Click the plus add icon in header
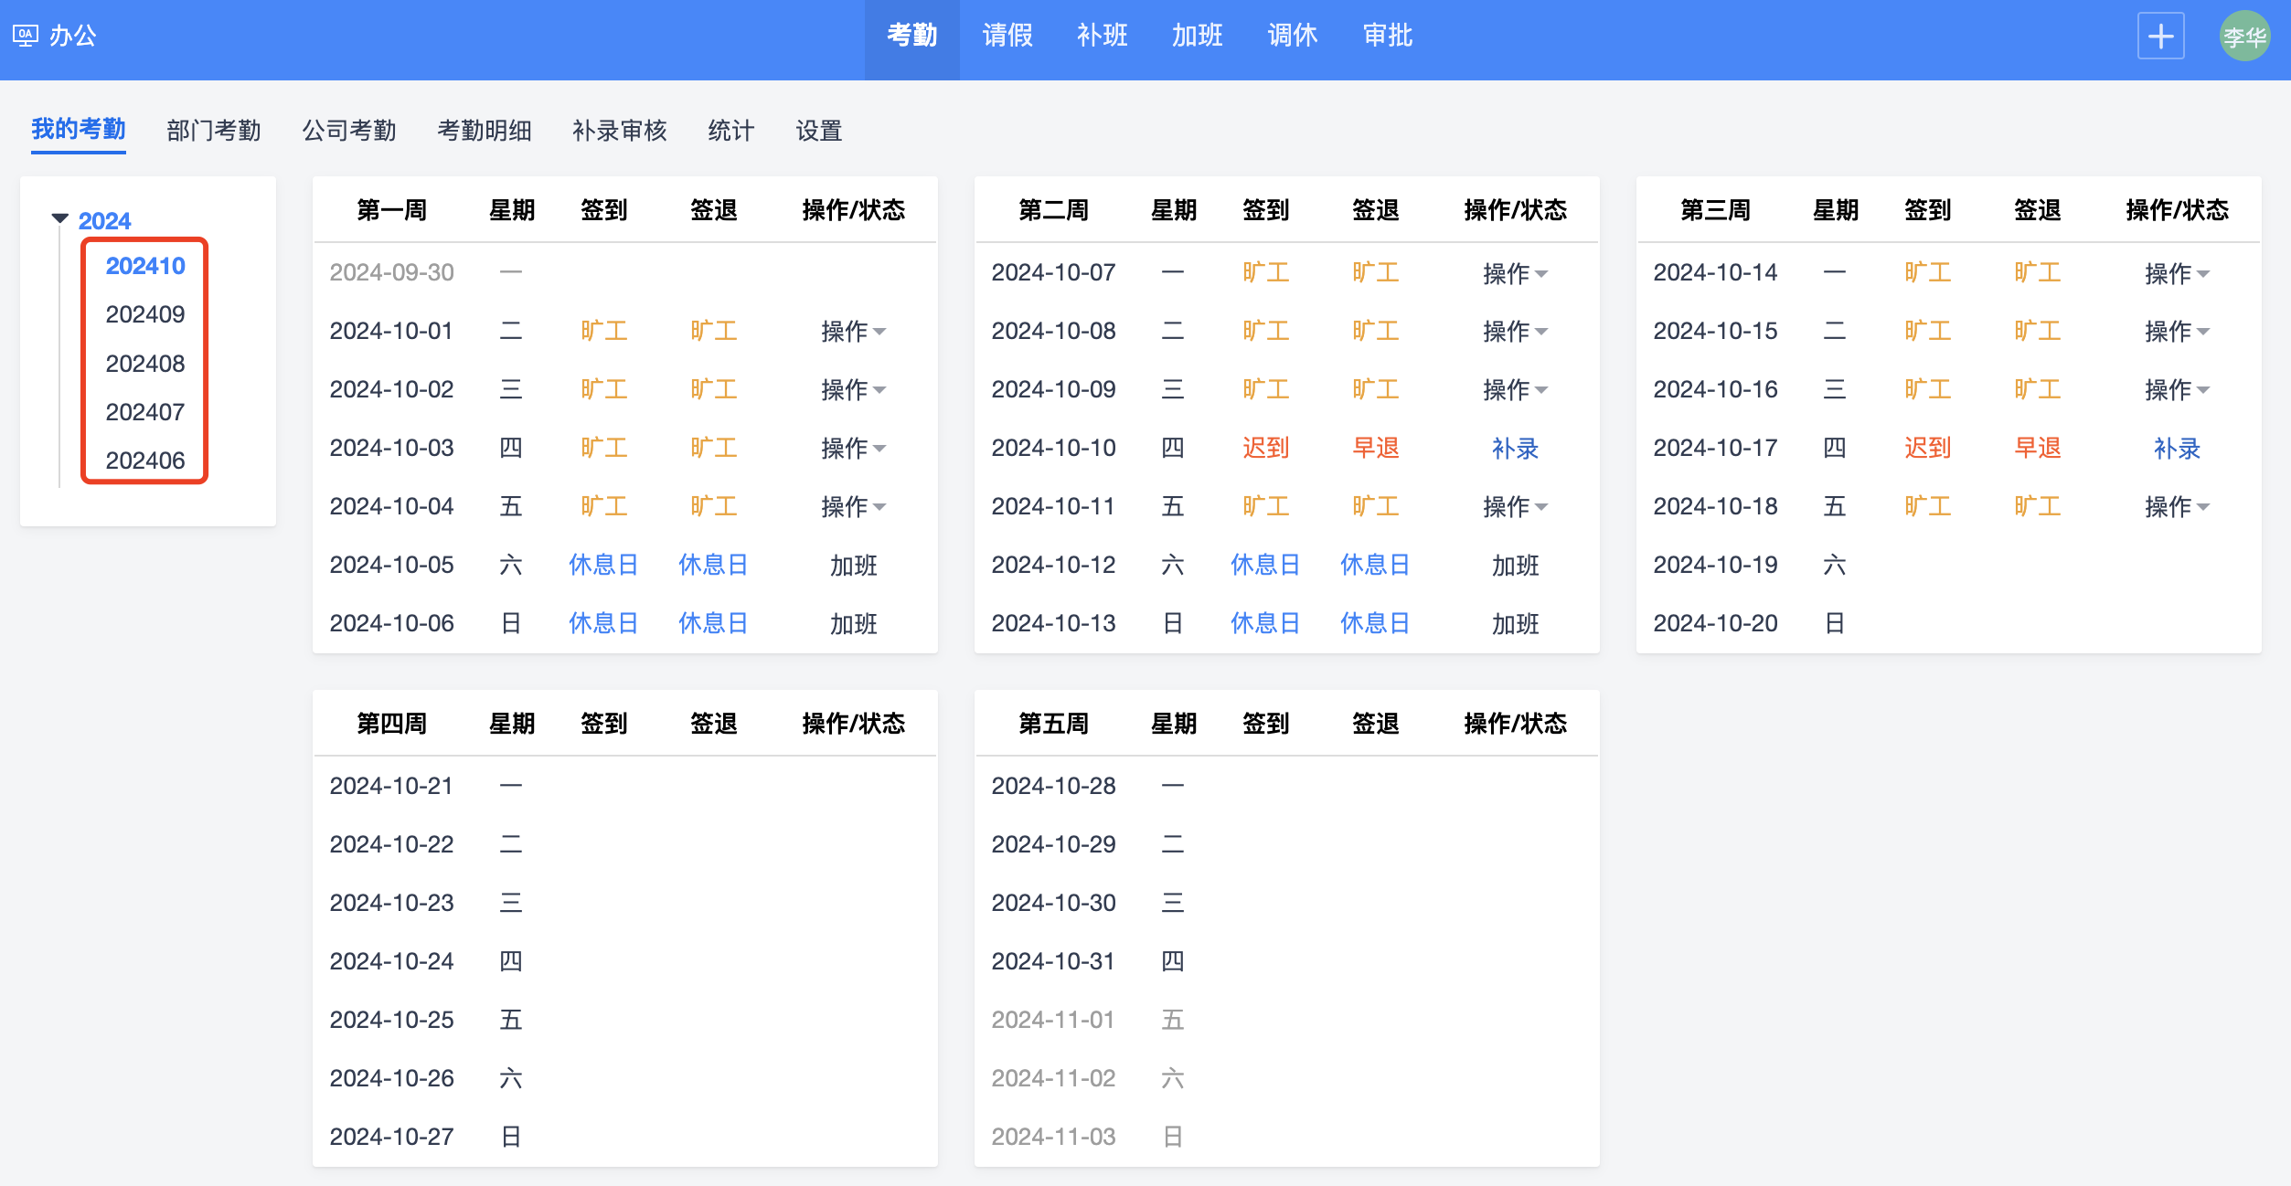Image resolution: width=2291 pixels, height=1186 pixels. point(2160,37)
